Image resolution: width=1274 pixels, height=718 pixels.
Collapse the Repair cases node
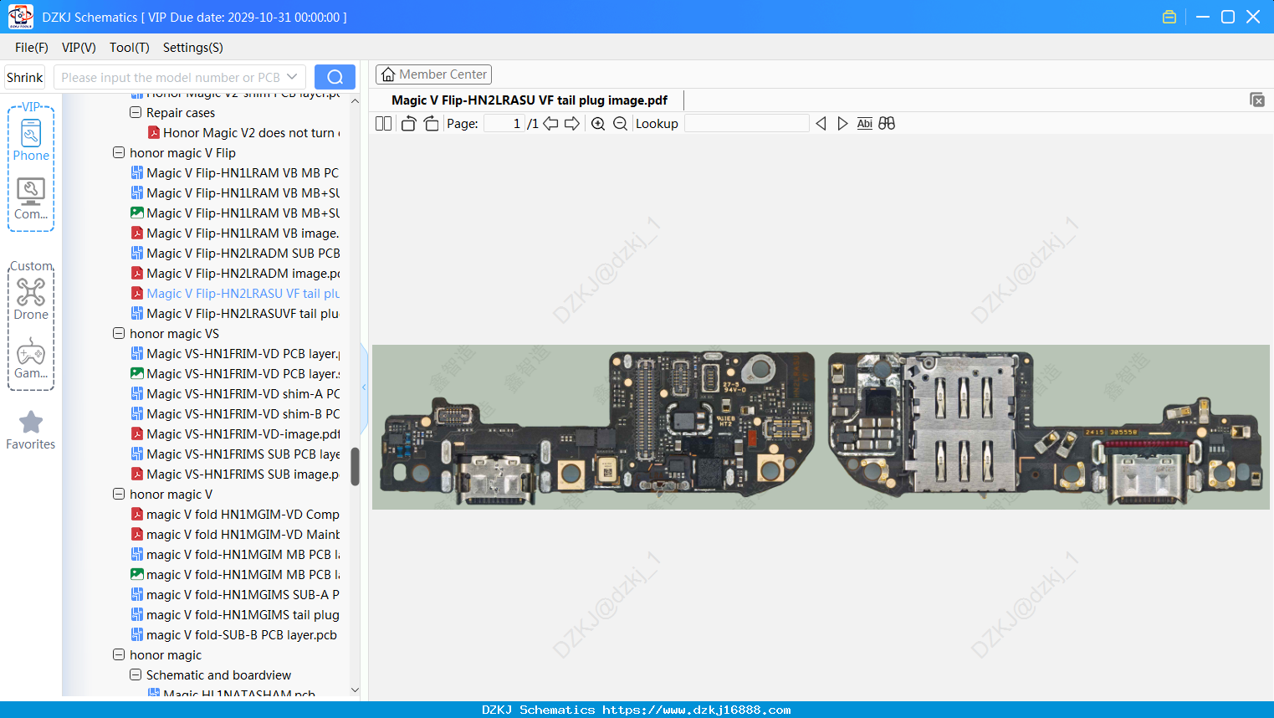(x=136, y=112)
